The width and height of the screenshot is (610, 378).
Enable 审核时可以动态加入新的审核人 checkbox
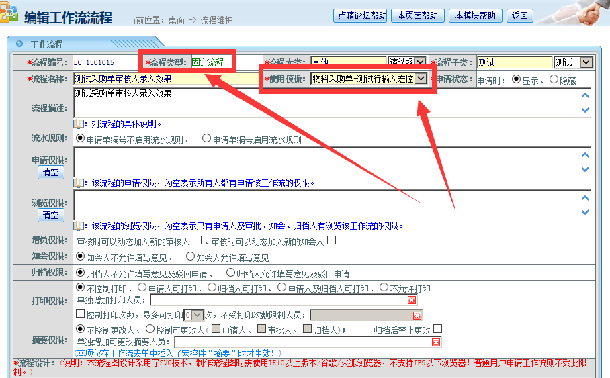(x=198, y=240)
